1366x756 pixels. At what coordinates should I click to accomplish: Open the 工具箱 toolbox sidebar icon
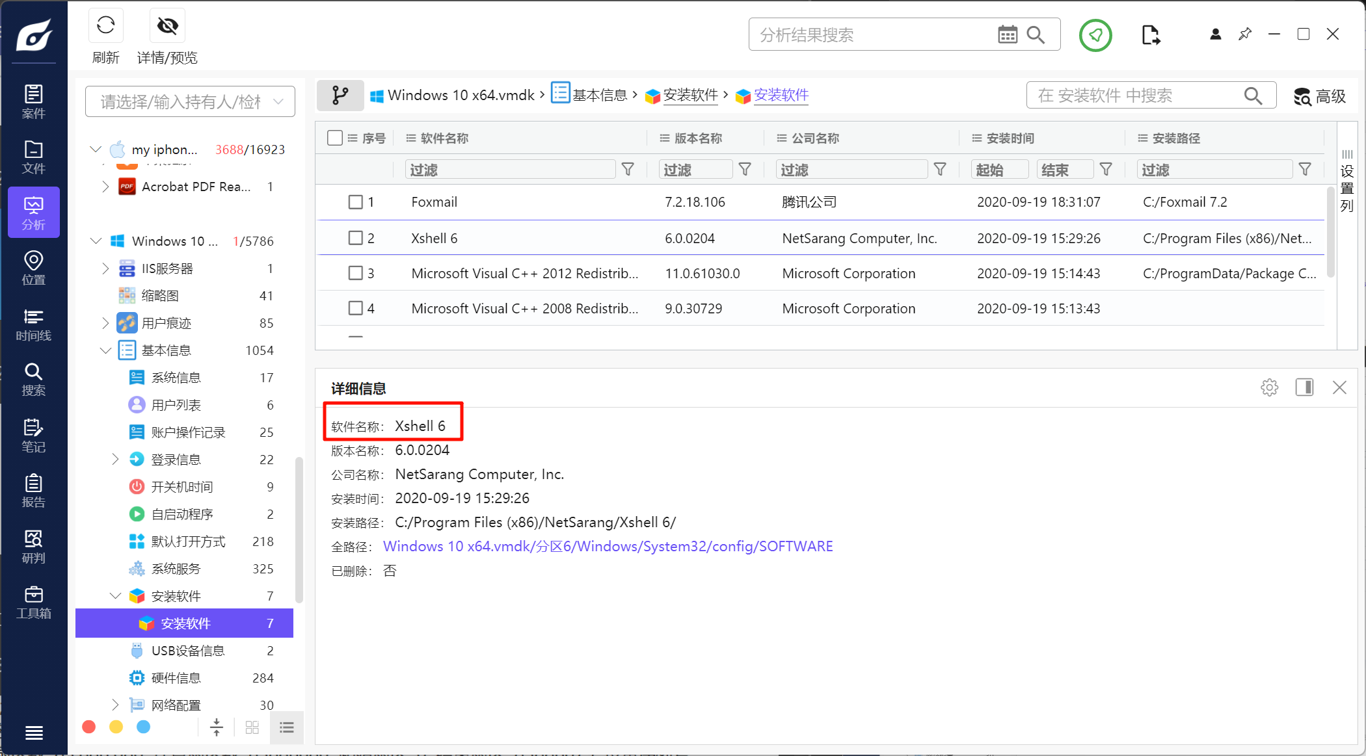[x=33, y=602]
